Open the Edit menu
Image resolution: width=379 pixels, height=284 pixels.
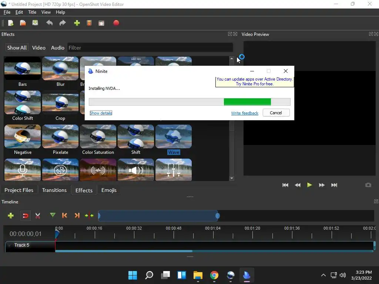[19, 12]
